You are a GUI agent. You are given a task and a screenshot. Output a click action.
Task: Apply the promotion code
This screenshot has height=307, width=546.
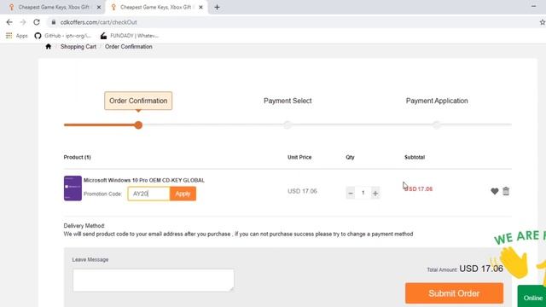click(183, 194)
